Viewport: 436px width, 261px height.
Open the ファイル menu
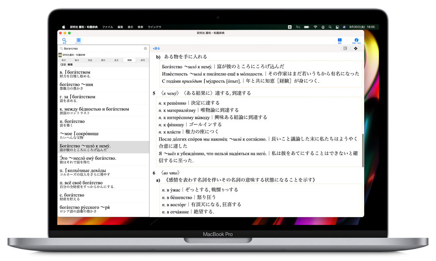tap(107, 27)
